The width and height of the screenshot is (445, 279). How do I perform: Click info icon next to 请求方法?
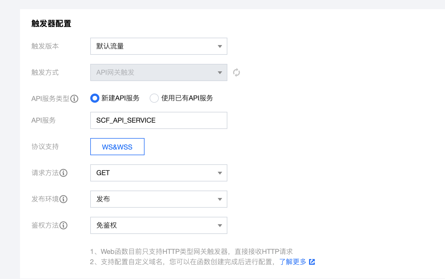point(63,173)
